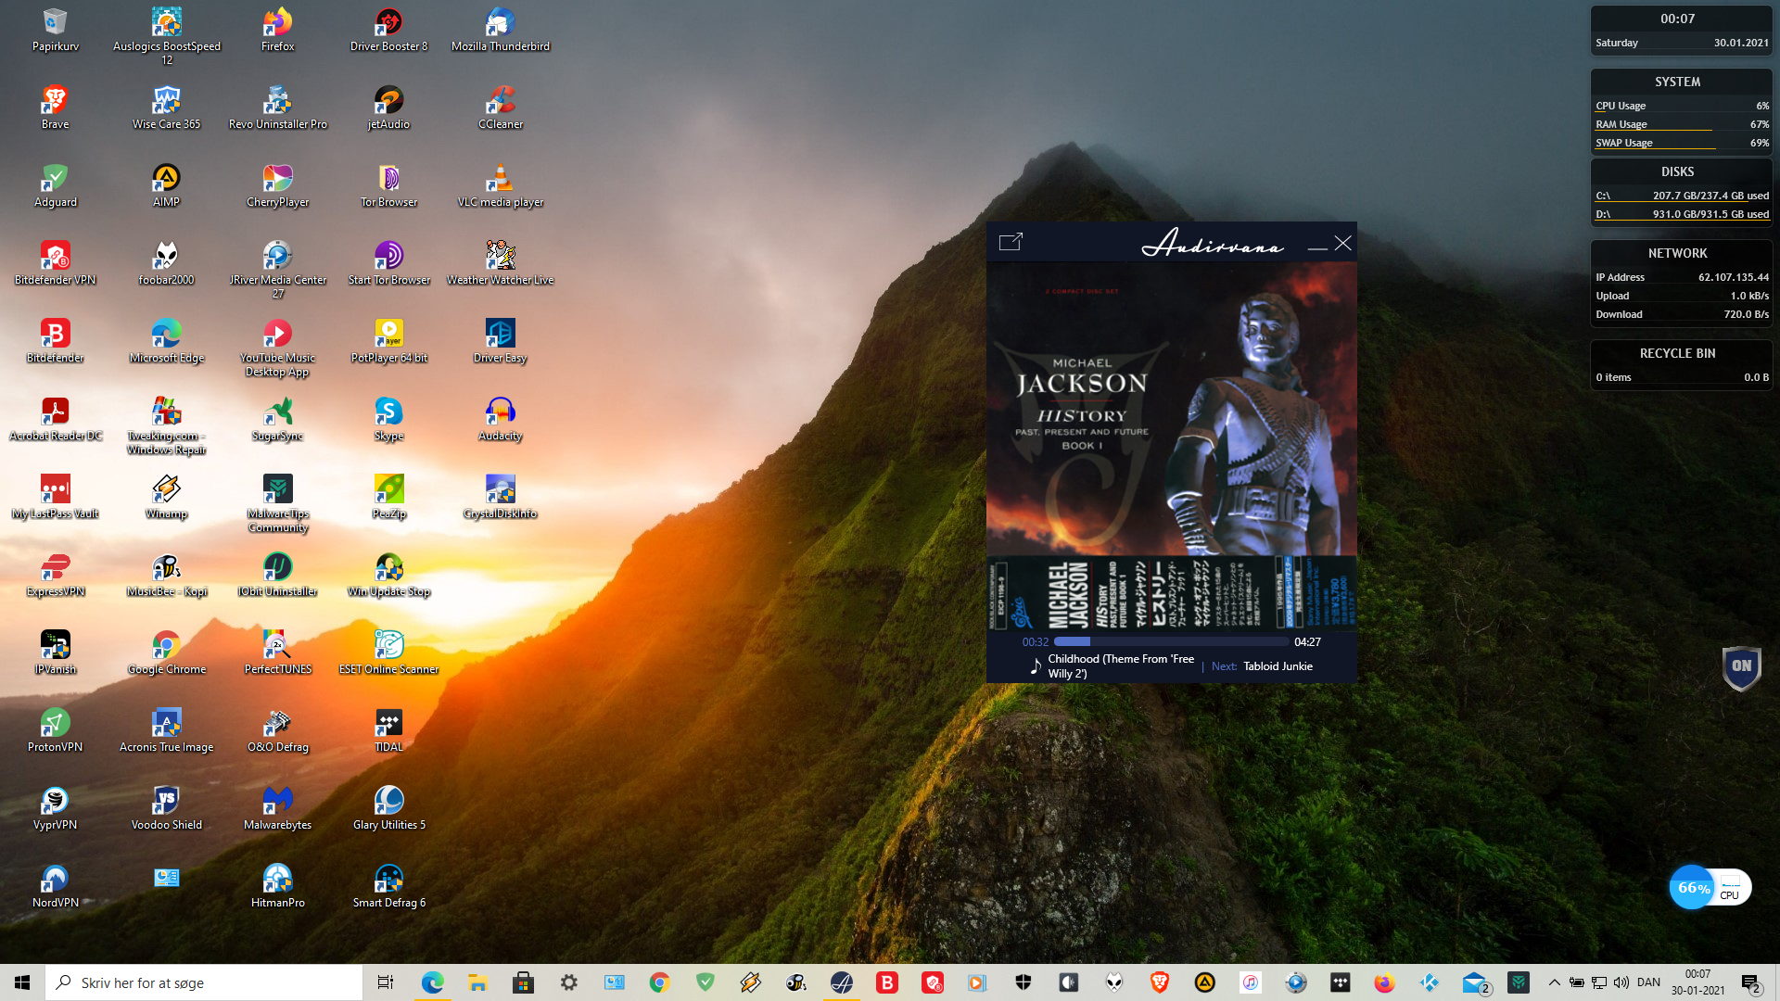
Task: Open Winamp from the desktop
Action: (x=166, y=489)
